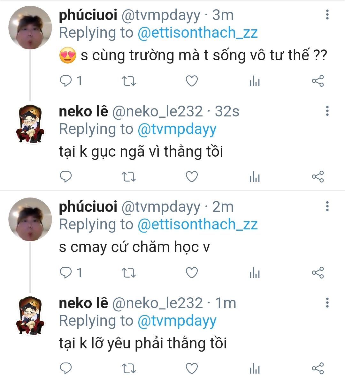Viewport: 345px width, 379px height.
Task: Like phúciuoi's "sống vô tư thế" tweet
Action: point(192,81)
